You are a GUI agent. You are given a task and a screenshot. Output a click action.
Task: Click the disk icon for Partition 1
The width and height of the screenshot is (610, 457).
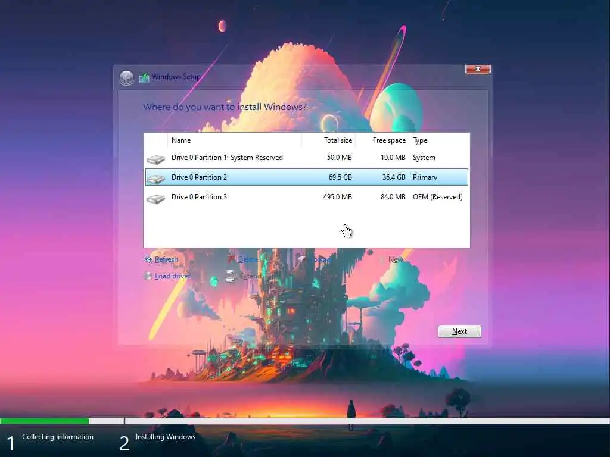point(156,159)
